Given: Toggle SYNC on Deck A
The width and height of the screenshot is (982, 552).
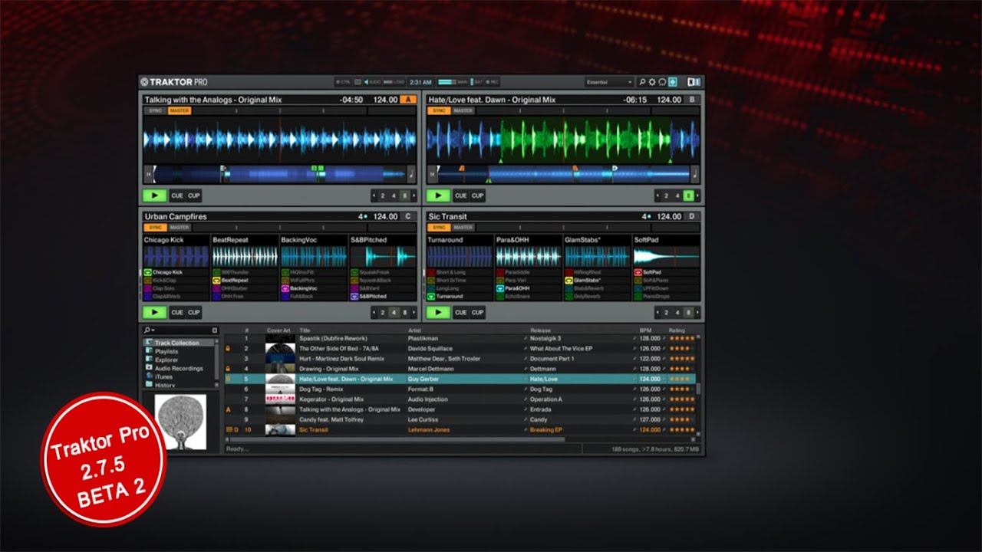Looking at the screenshot, I should point(155,110).
